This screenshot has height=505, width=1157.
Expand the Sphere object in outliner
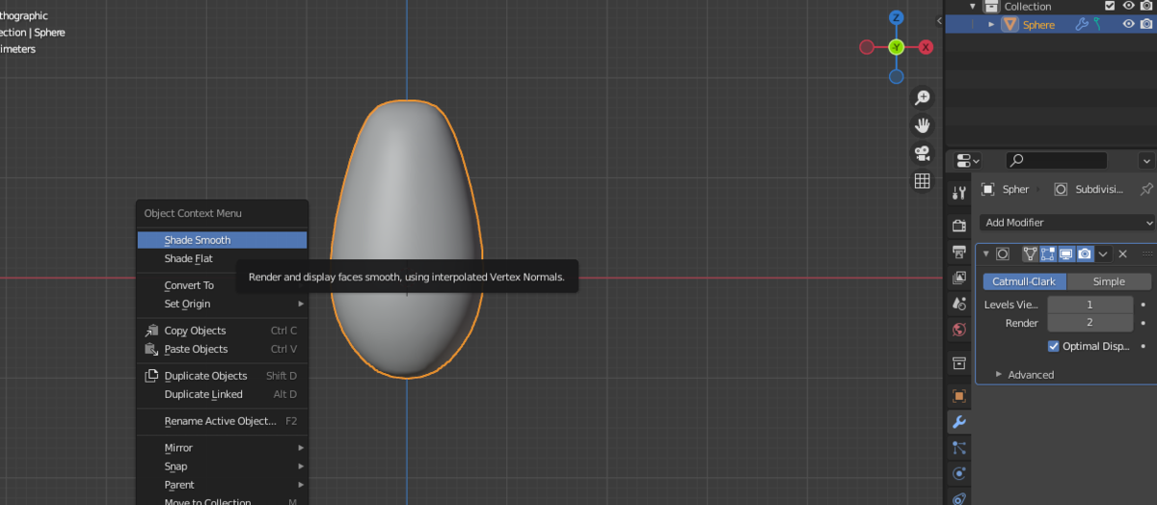pyautogui.click(x=991, y=24)
